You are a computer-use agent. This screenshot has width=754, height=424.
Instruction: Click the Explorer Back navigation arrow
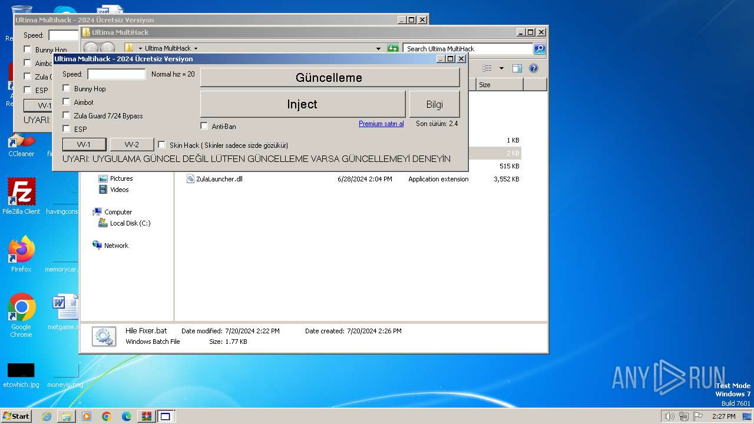pos(91,48)
